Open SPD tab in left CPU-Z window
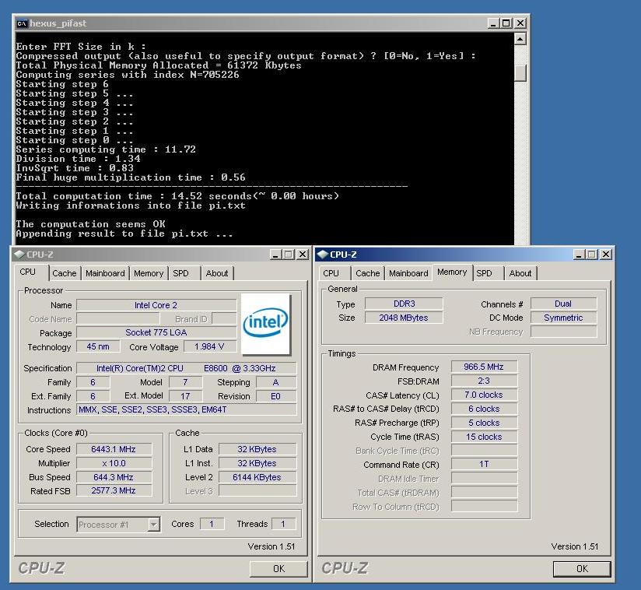Screen dimensions: 641x590 (x=180, y=273)
